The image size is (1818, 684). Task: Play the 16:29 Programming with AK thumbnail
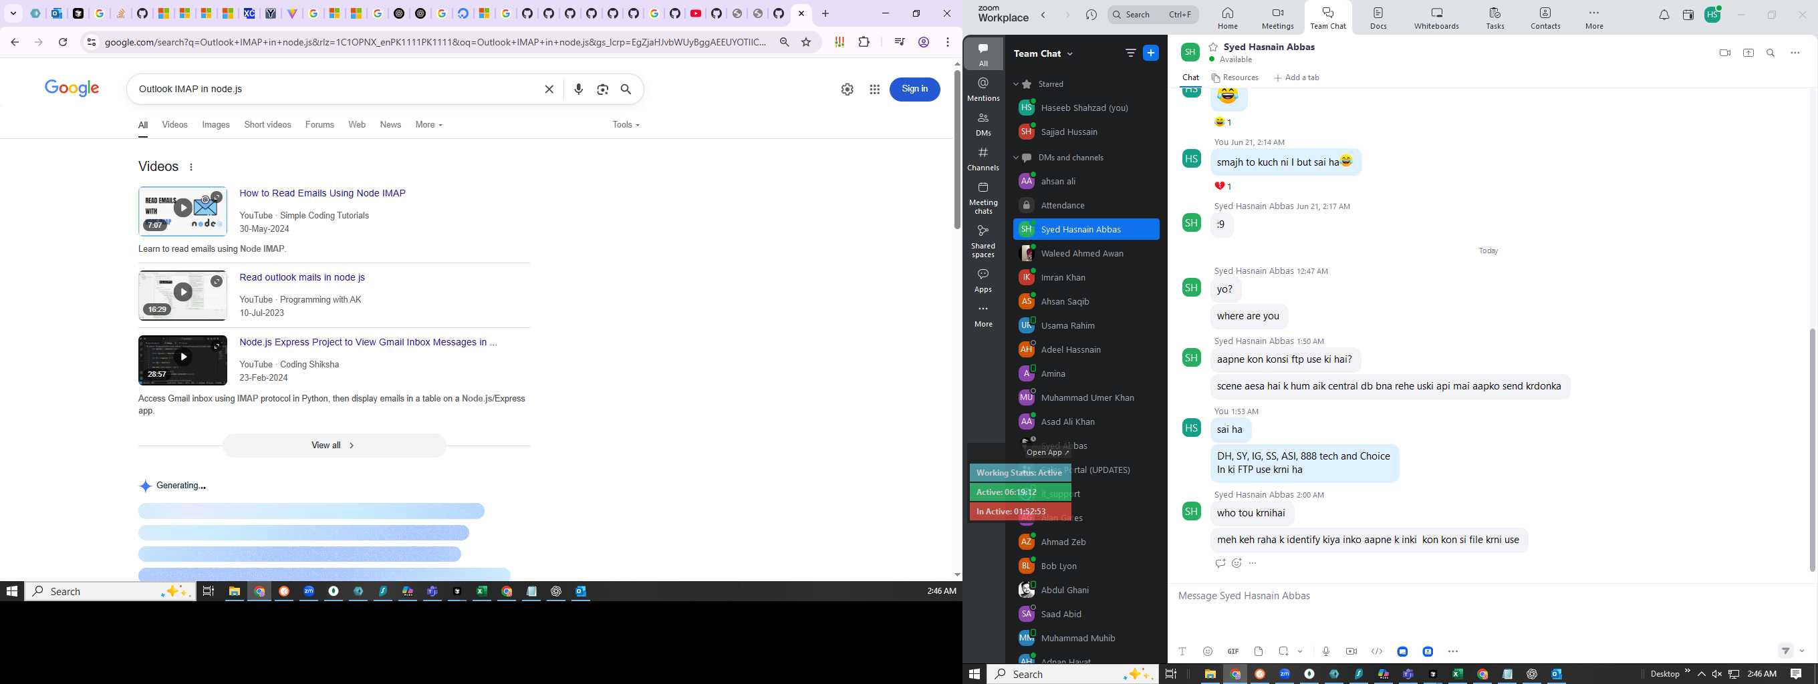(x=182, y=295)
